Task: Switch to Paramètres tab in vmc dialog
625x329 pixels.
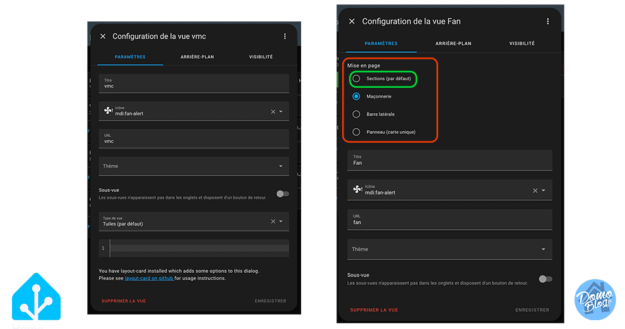Action: click(130, 57)
